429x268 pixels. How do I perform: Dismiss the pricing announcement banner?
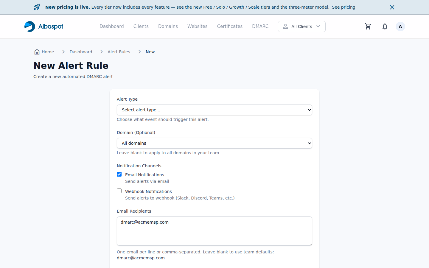392,7
